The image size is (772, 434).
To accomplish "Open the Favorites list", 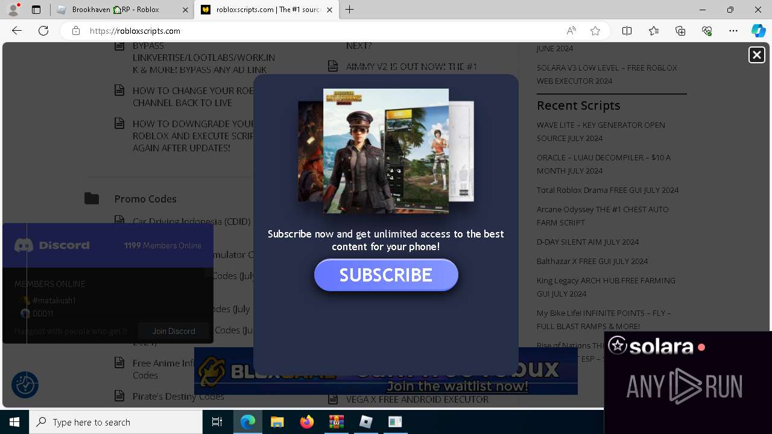I will coord(654,31).
